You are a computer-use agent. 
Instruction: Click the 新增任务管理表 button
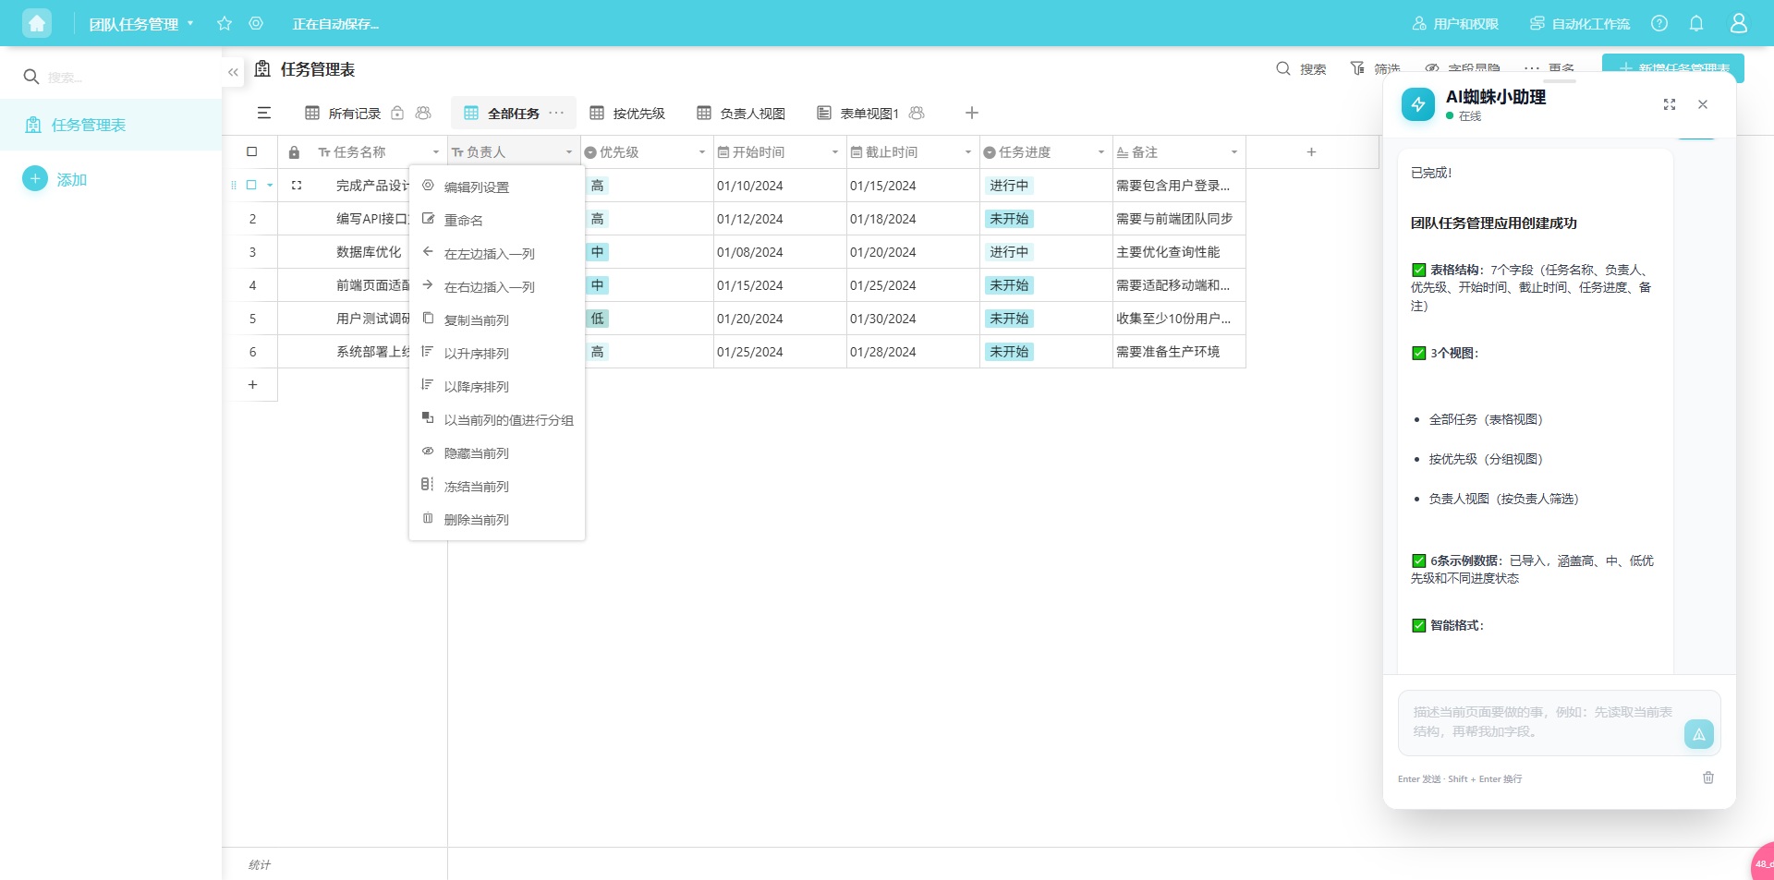point(1672,68)
